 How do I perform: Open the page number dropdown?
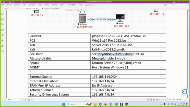(20, 100)
